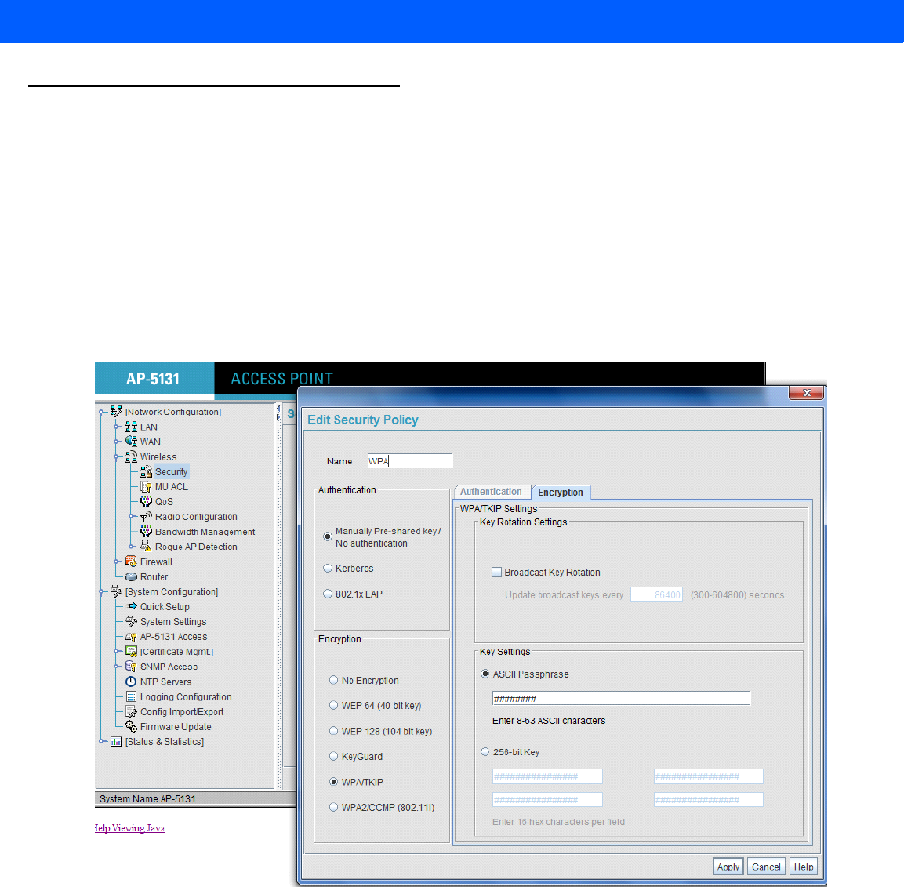The image size is (904, 887).
Task: Apply the security policy changes
Action: coord(728,867)
